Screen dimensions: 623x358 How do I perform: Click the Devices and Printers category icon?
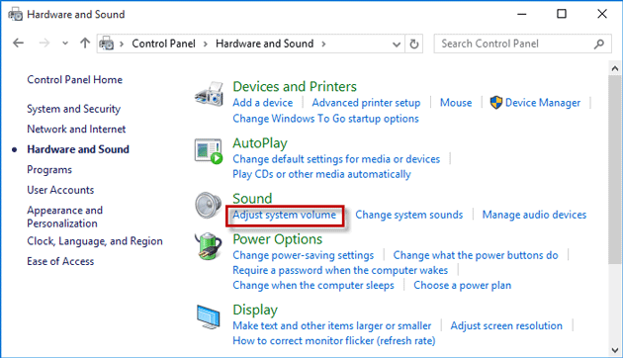click(x=209, y=94)
